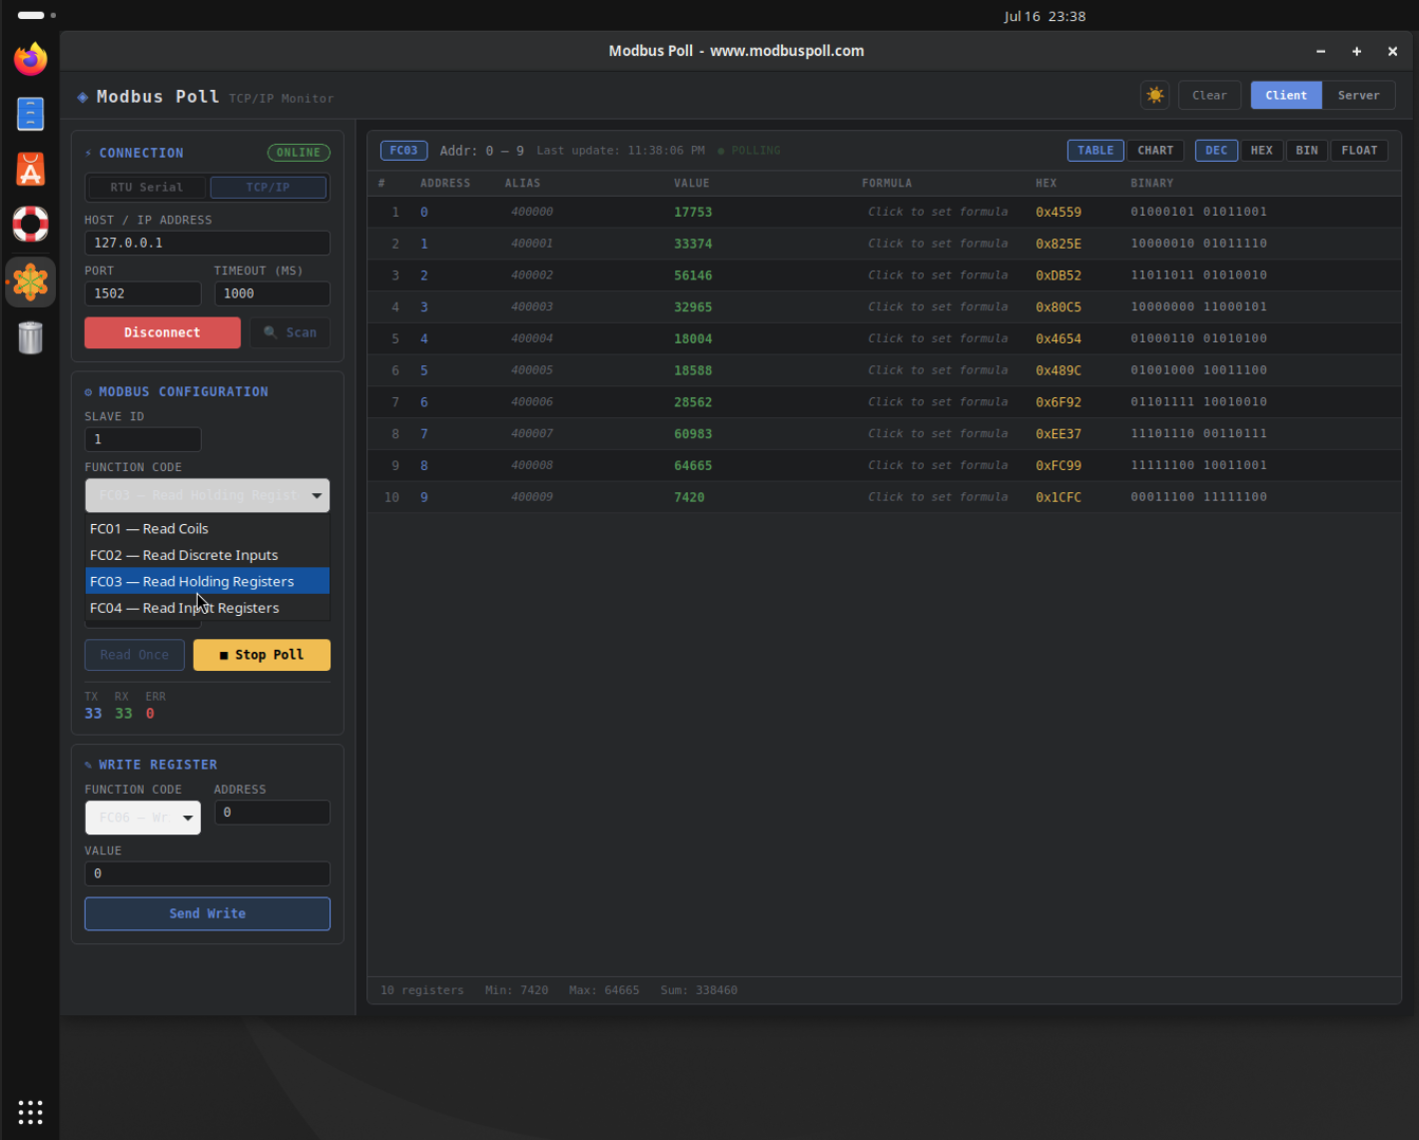The width and height of the screenshot is (1419, 1140).
Task: Select TCP/IP connection type
Action: [x=268, y=187]
